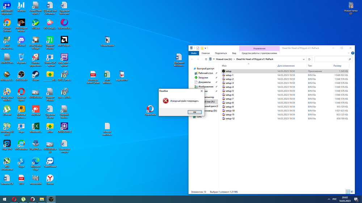Expand the address bar history dropdown

(x=303, y=59)
